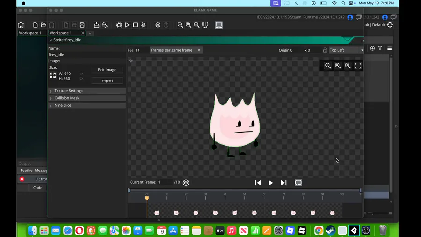This screenshot has width=421, height=237.
Task: Click the sprite name field firey_idle
Action: click(x=87, y=55)
